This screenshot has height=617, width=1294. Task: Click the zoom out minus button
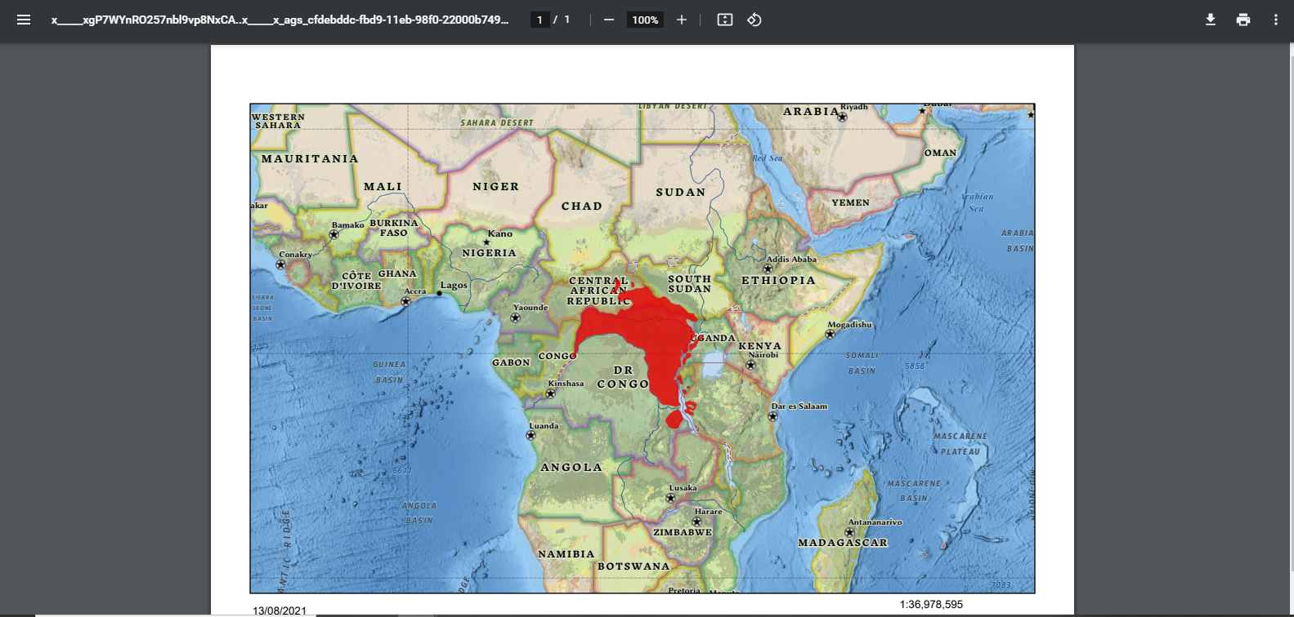click(x=609, y=20)
